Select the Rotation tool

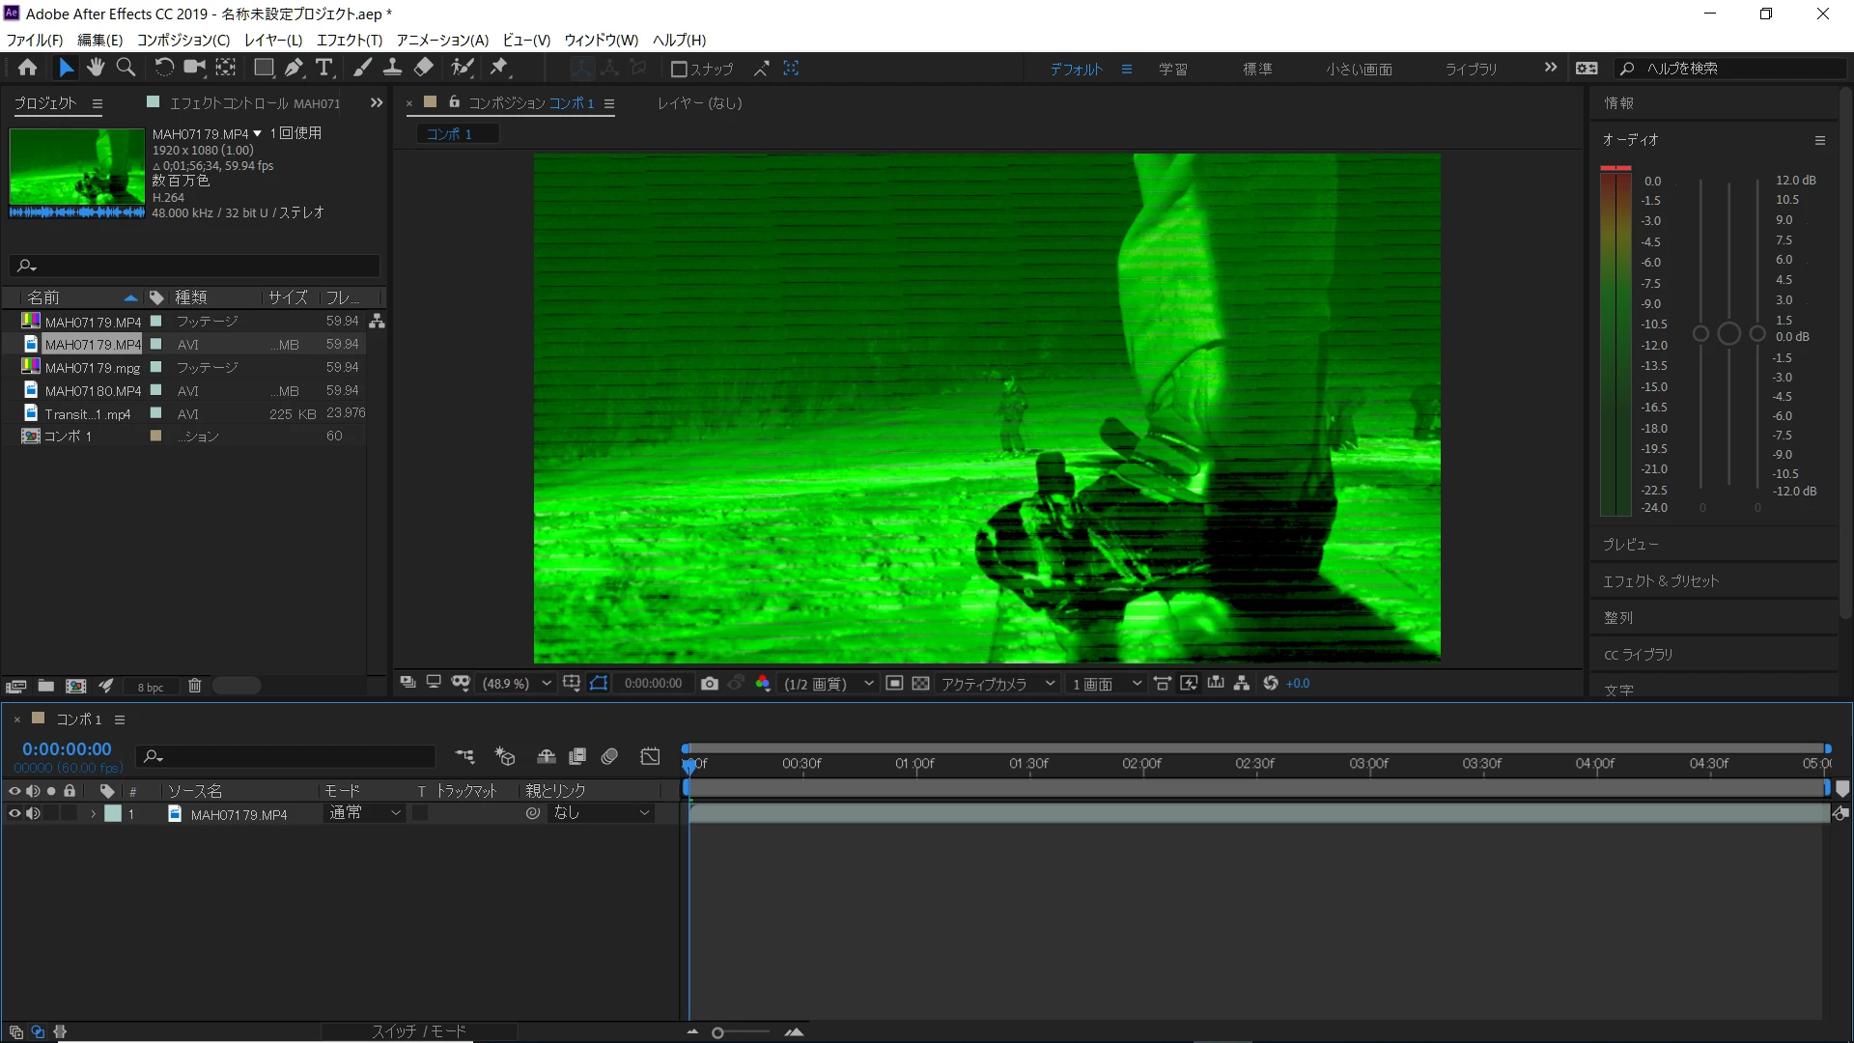pos(163,68)
